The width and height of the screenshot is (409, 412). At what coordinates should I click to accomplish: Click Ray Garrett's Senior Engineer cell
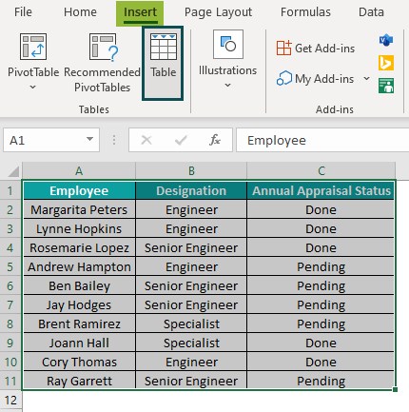[191, 381]
